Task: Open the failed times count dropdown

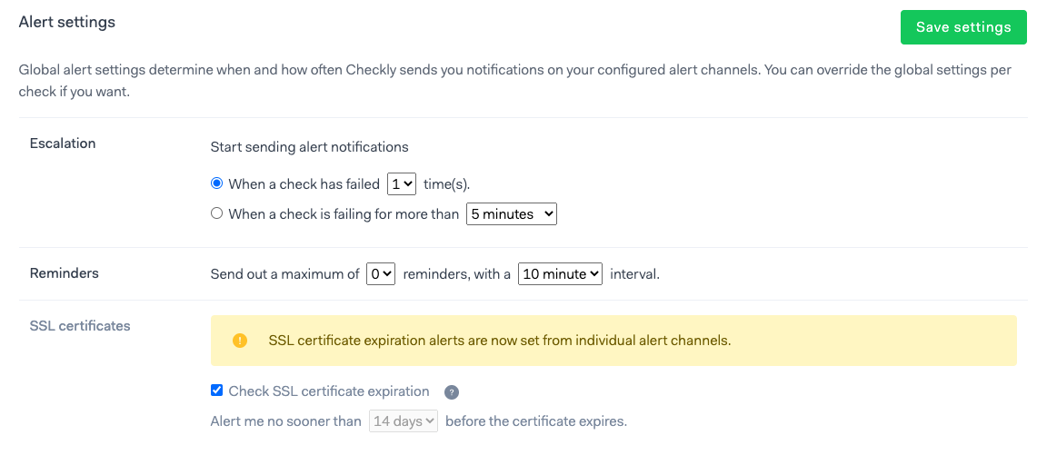Action: click(x=401, y=183)
